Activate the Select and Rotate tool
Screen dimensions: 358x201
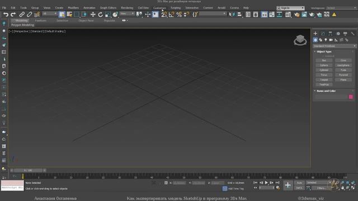pyautogui.click(x=100, y=15)
